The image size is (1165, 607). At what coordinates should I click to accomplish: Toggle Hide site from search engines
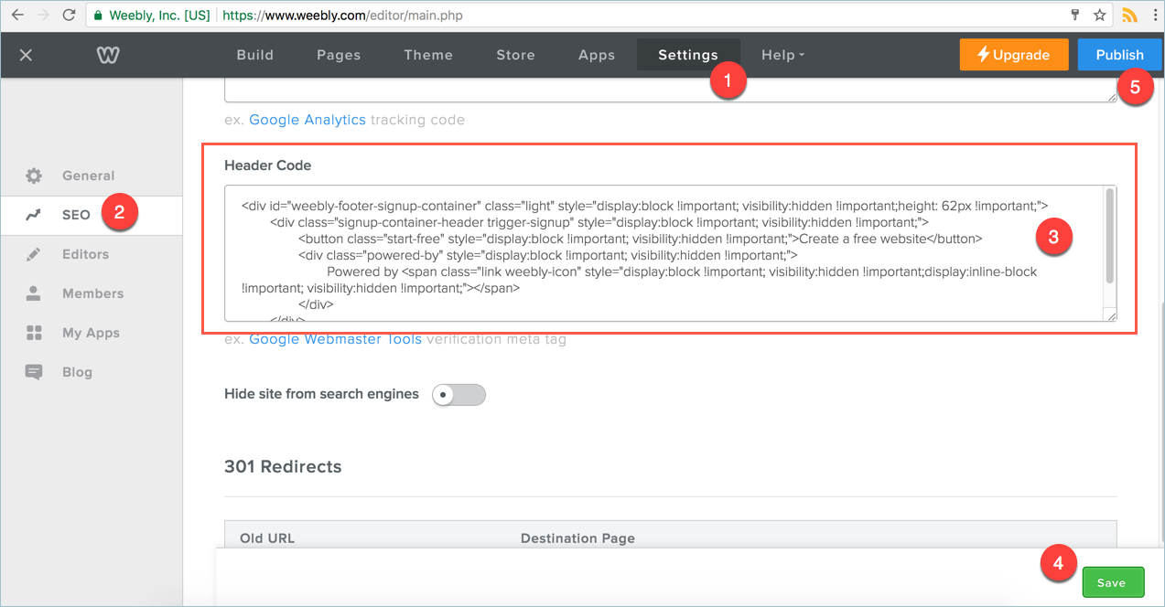click(x=458, y=395)
